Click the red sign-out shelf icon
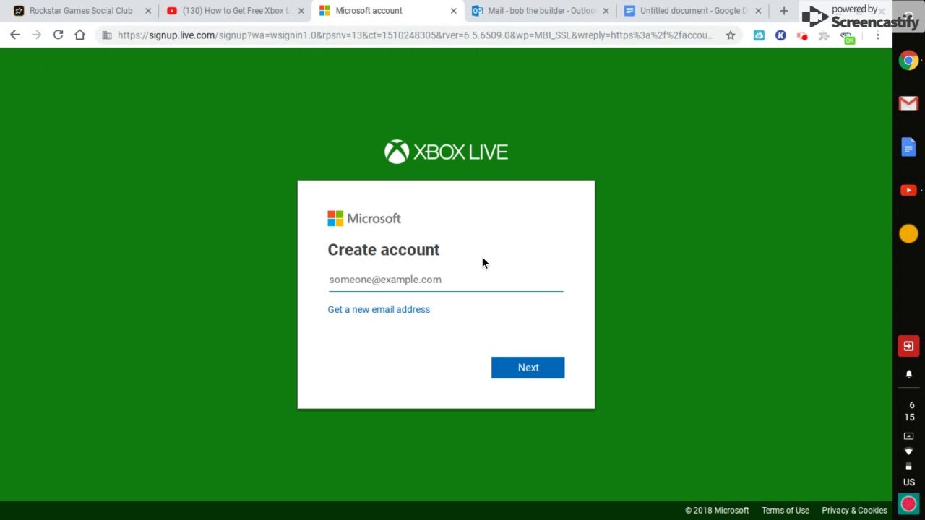The width and height of the screenshot is (925, 520). (x=909, y=346)
